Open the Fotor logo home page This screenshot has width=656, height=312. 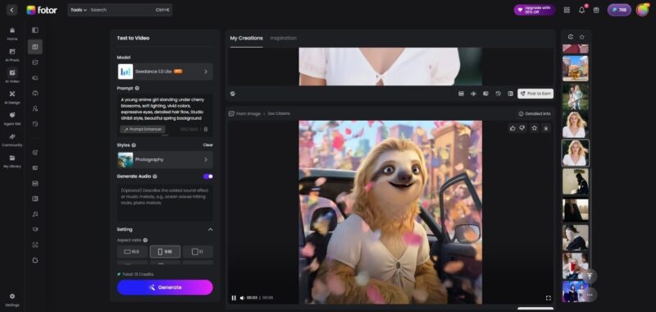[42, 10]
